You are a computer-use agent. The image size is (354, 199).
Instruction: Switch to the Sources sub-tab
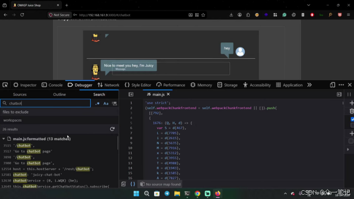tap(20, 94)
